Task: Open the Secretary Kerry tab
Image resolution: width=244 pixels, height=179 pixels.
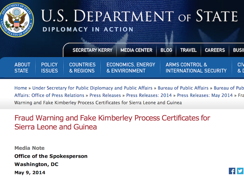Action: pos(92,50)
